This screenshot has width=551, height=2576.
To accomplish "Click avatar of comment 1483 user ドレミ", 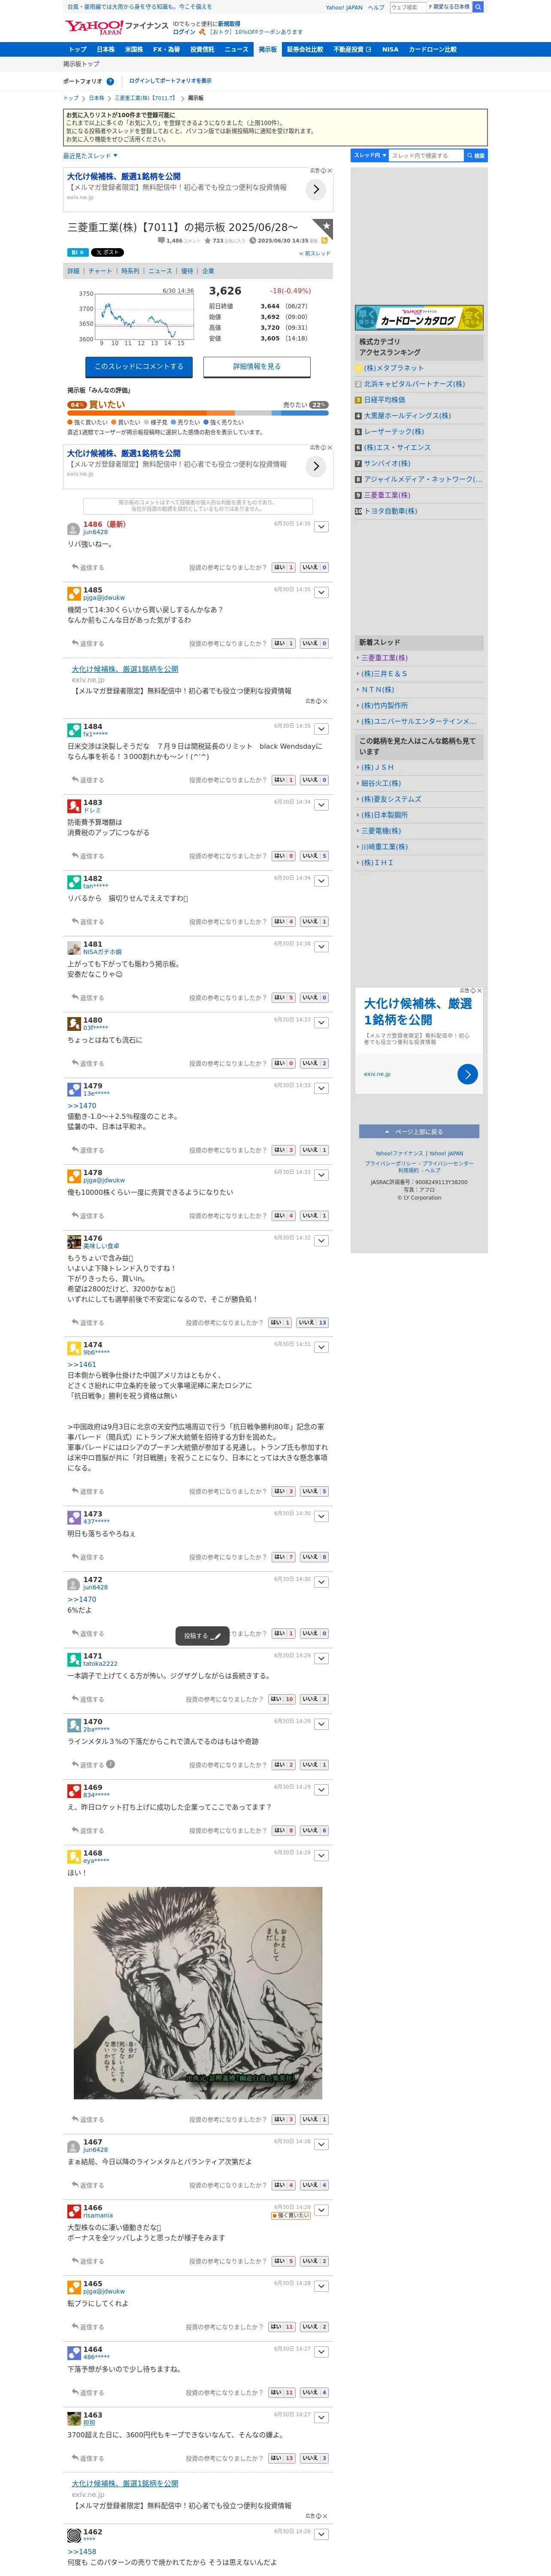I will pyautogui.click(x=73, y=806).
